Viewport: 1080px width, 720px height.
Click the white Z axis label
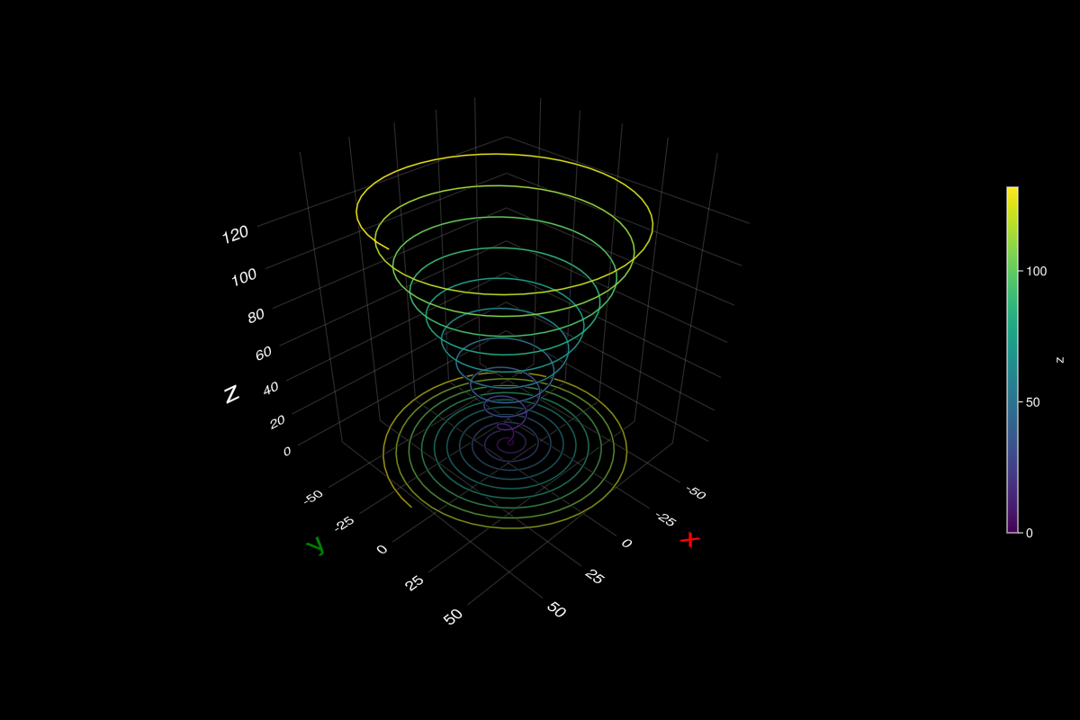(231, 394)
